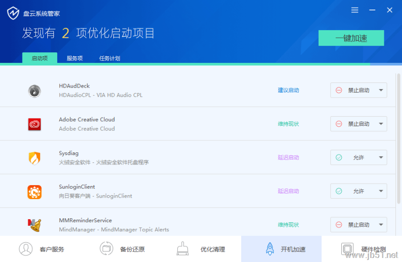402x262 pixels.
Task: Click red disable icon in MMReminderService row
Action: (x=339, y=225)
